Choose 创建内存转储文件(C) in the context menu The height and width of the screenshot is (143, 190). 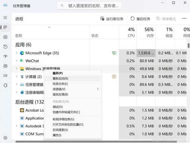click(73, 112)
